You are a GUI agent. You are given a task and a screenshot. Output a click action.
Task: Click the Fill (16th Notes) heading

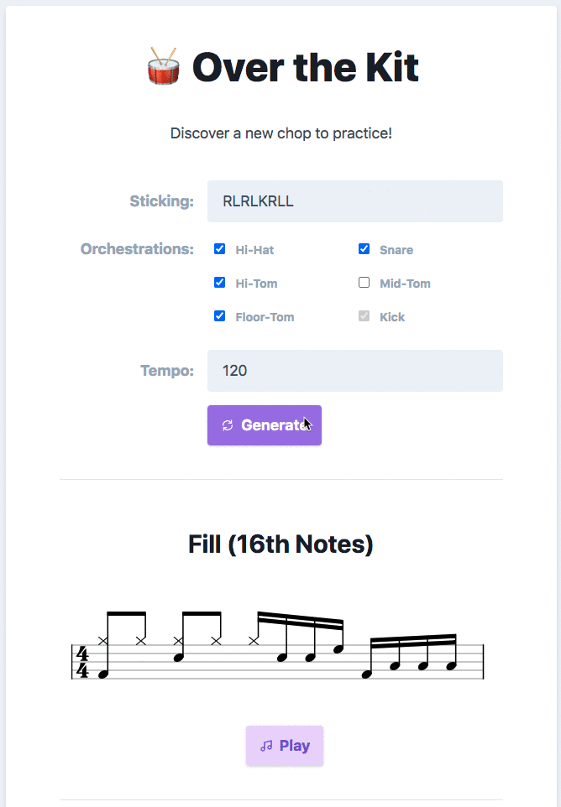click(x=280, y=544)
